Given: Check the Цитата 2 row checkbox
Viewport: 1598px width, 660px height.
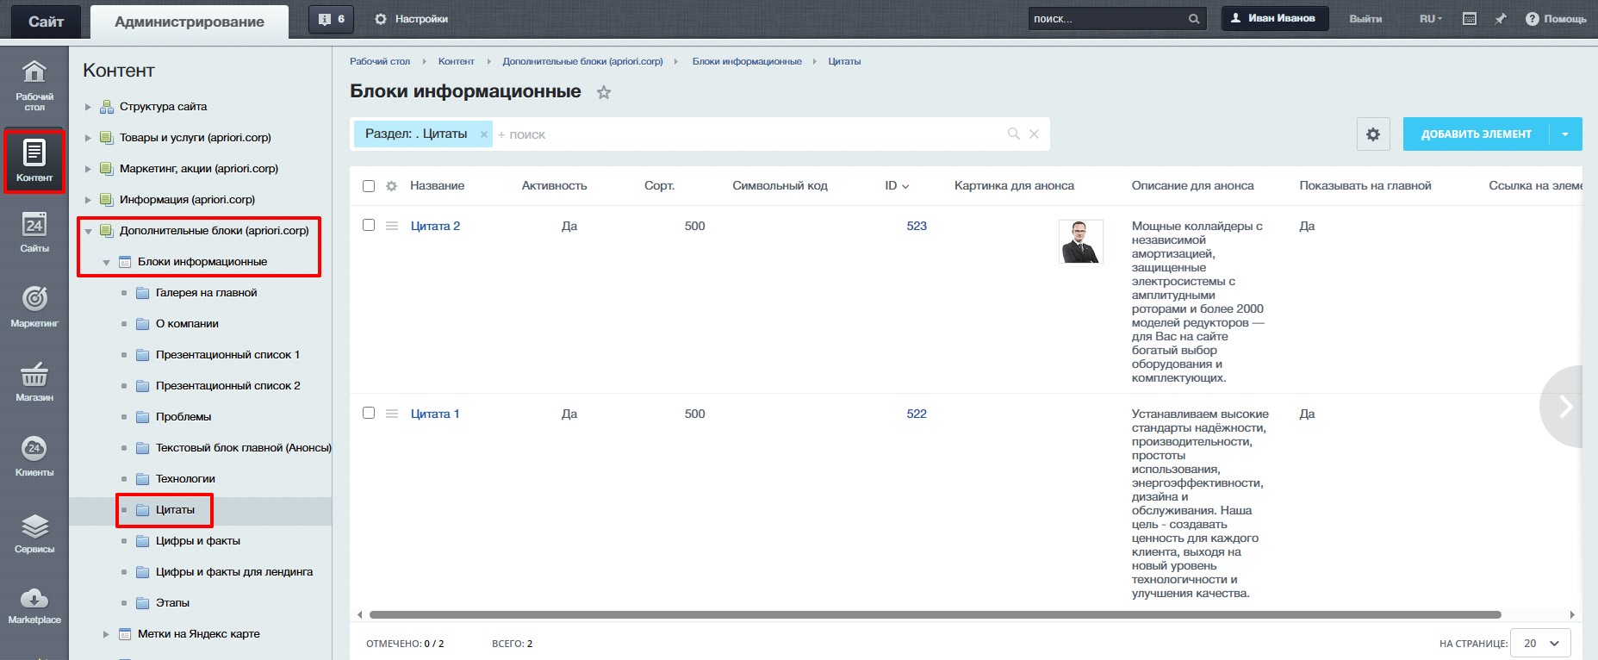Looking at the screenshot, I should (369, 225).
